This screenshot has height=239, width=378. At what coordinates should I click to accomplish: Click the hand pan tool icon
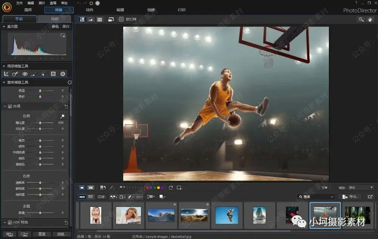(370, 19)
